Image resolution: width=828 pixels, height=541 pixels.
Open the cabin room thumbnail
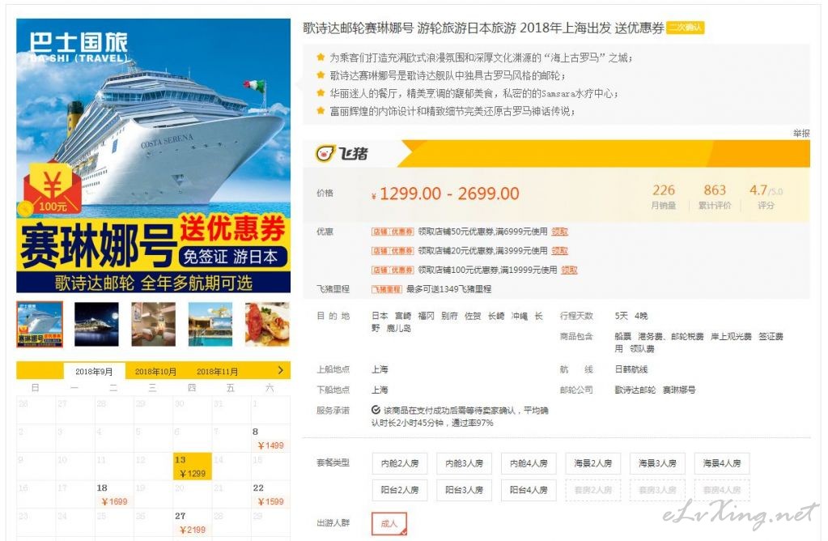(153, 324)
